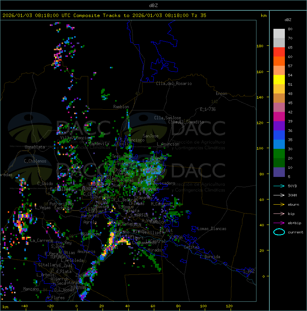Viewport: 307px width, 311px height.
Task: Click the 'Perdriel' map label
Action: tap(90, 216)
